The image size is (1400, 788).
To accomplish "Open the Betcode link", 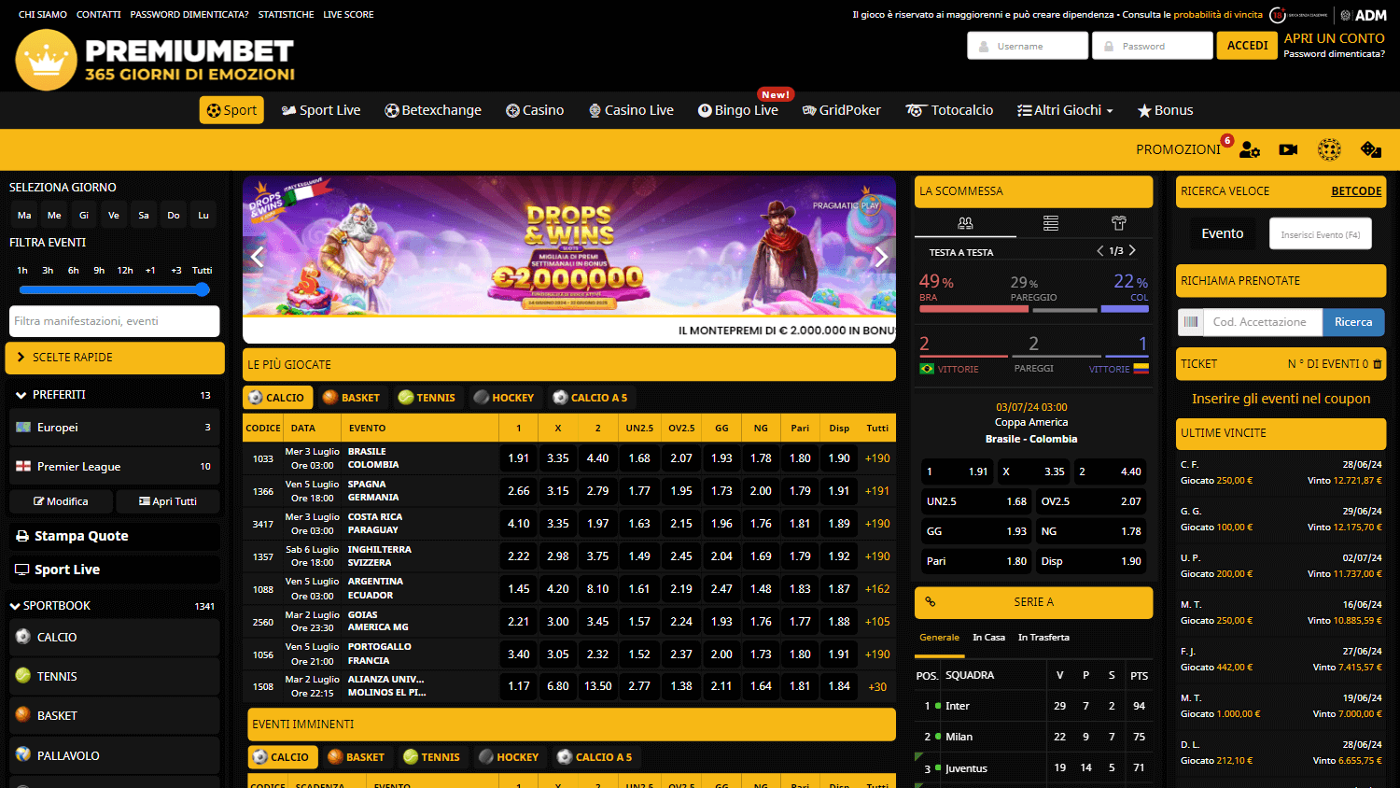I will click(x=1356, y=191).
